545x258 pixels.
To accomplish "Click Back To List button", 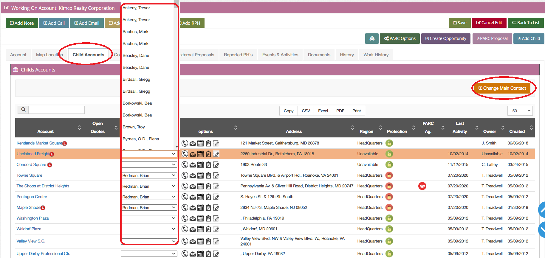I will click(526, 23).
